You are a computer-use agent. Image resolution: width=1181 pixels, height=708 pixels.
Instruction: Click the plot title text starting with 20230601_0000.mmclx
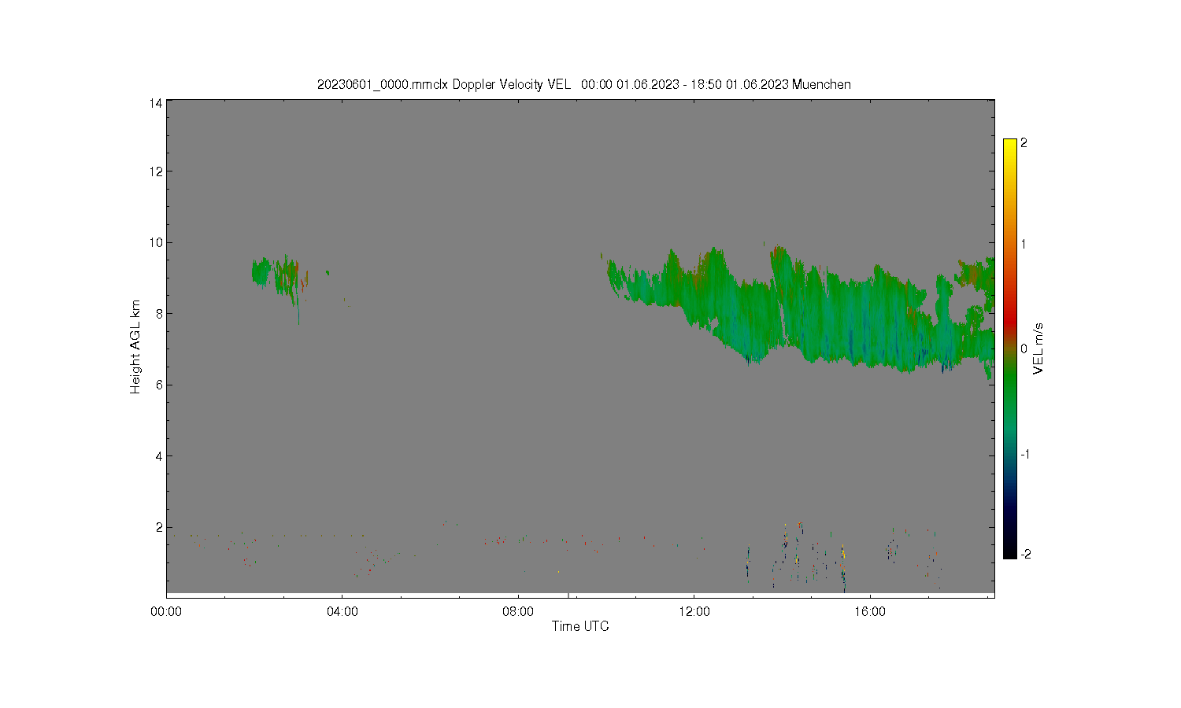point(583,84)
